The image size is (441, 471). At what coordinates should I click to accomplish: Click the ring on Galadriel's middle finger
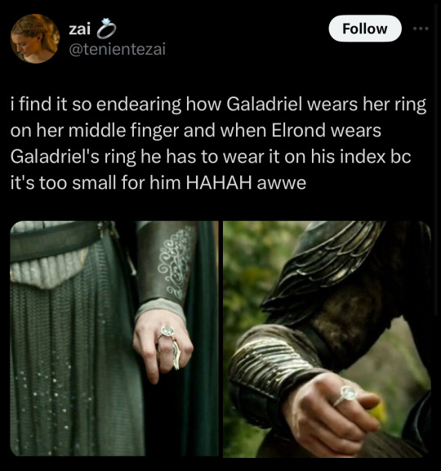[167, 332]
